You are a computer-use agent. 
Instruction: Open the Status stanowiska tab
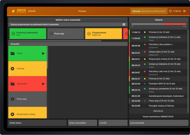(82, 123)
